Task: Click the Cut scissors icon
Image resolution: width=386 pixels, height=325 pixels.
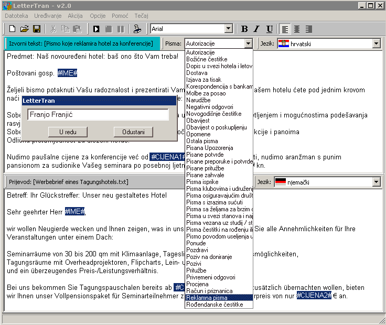Action: click(53, 29)
